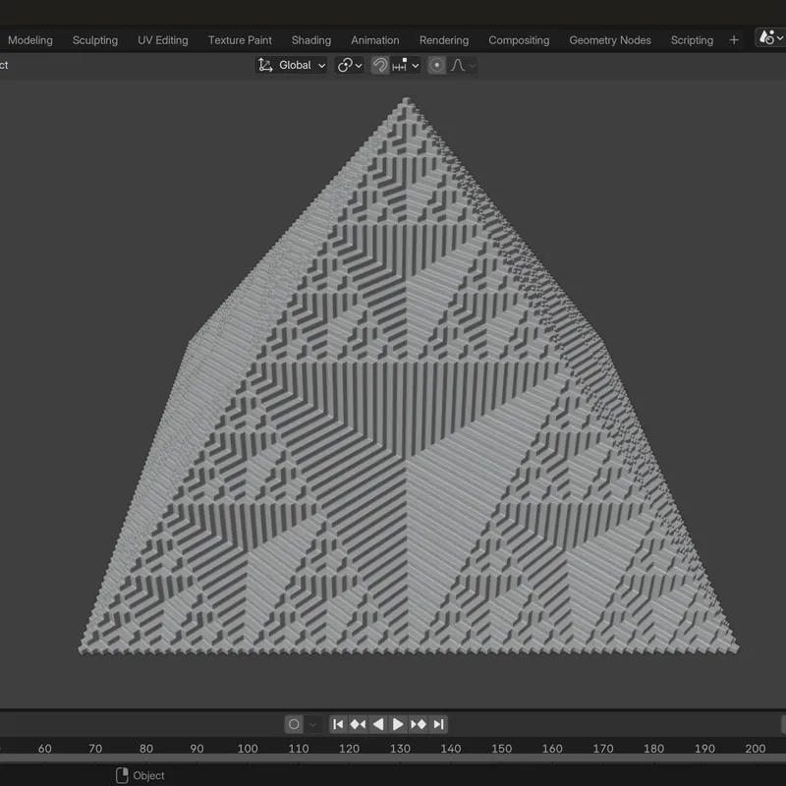Jump to the end of the playback range

pos(437,724)
